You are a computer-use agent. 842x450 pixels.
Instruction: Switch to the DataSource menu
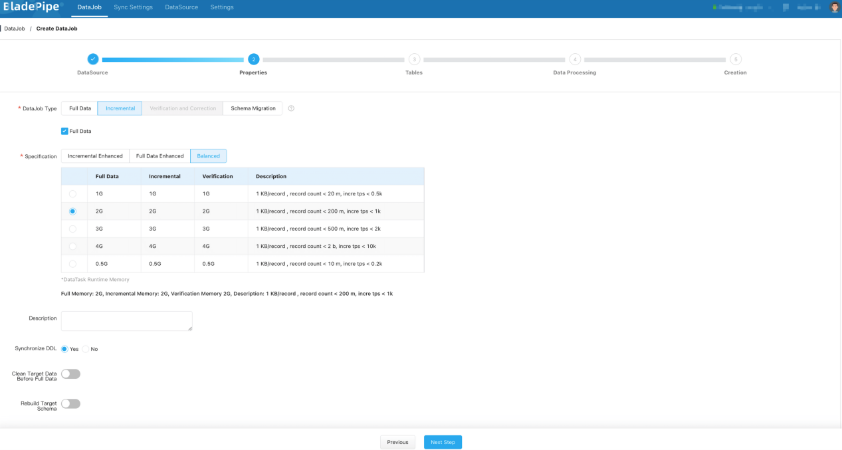tap(181, 7)
